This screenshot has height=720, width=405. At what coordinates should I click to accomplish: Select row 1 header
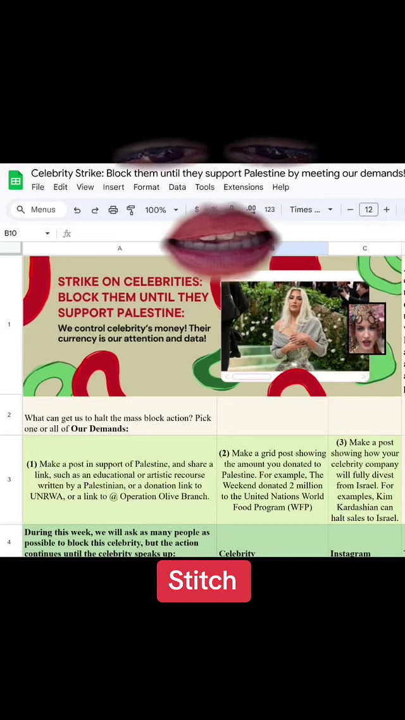(x=11, y=325)
